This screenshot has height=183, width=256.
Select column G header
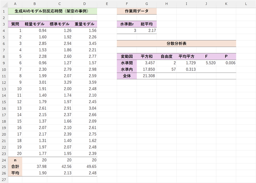147,3
